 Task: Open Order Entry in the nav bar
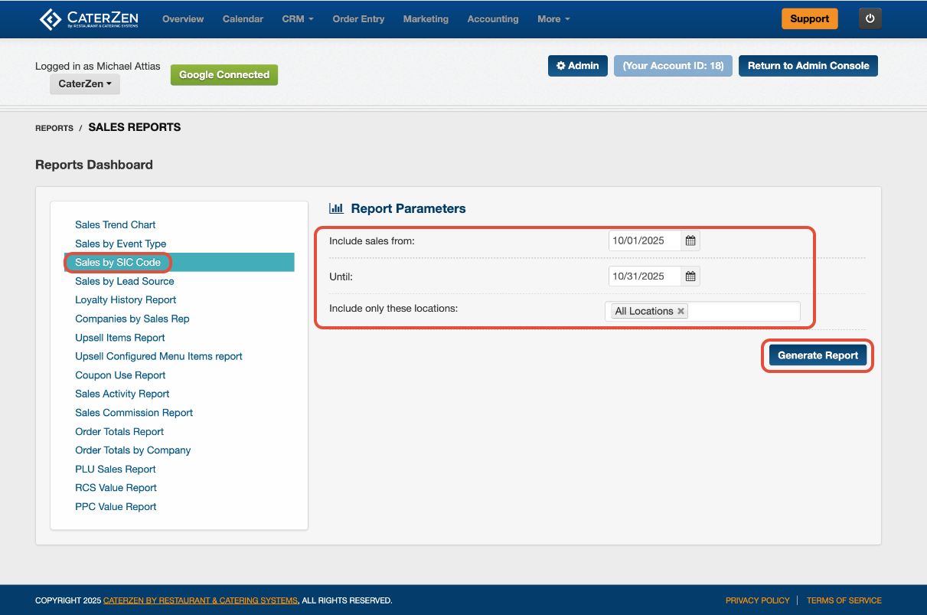click(358, 19)
